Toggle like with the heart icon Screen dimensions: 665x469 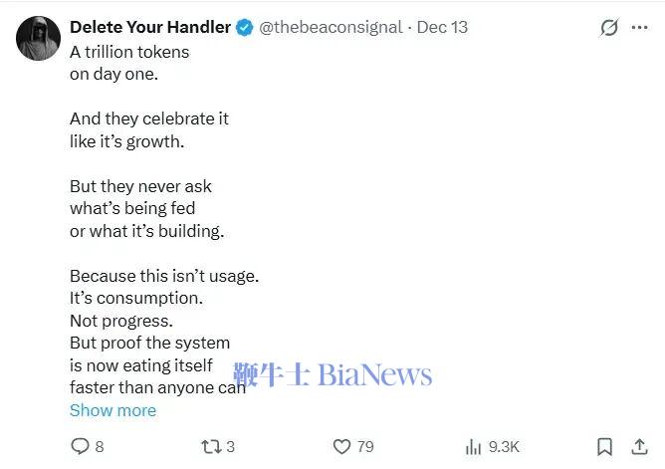point(341,447)
